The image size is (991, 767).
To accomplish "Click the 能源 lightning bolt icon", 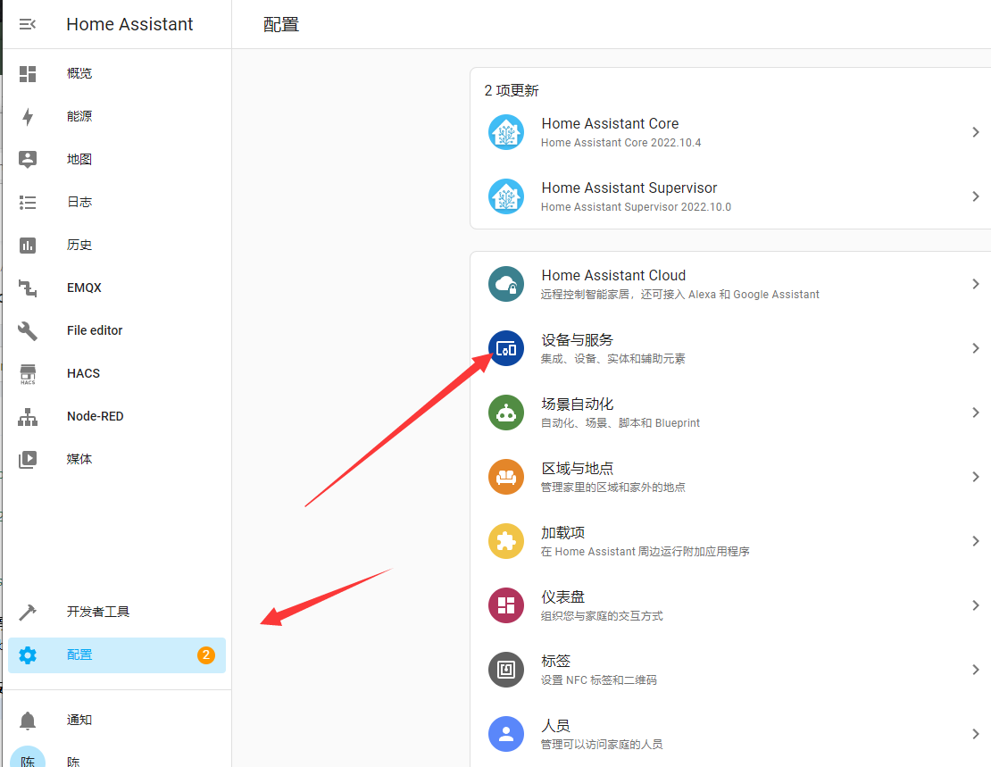I will [27, 116].
